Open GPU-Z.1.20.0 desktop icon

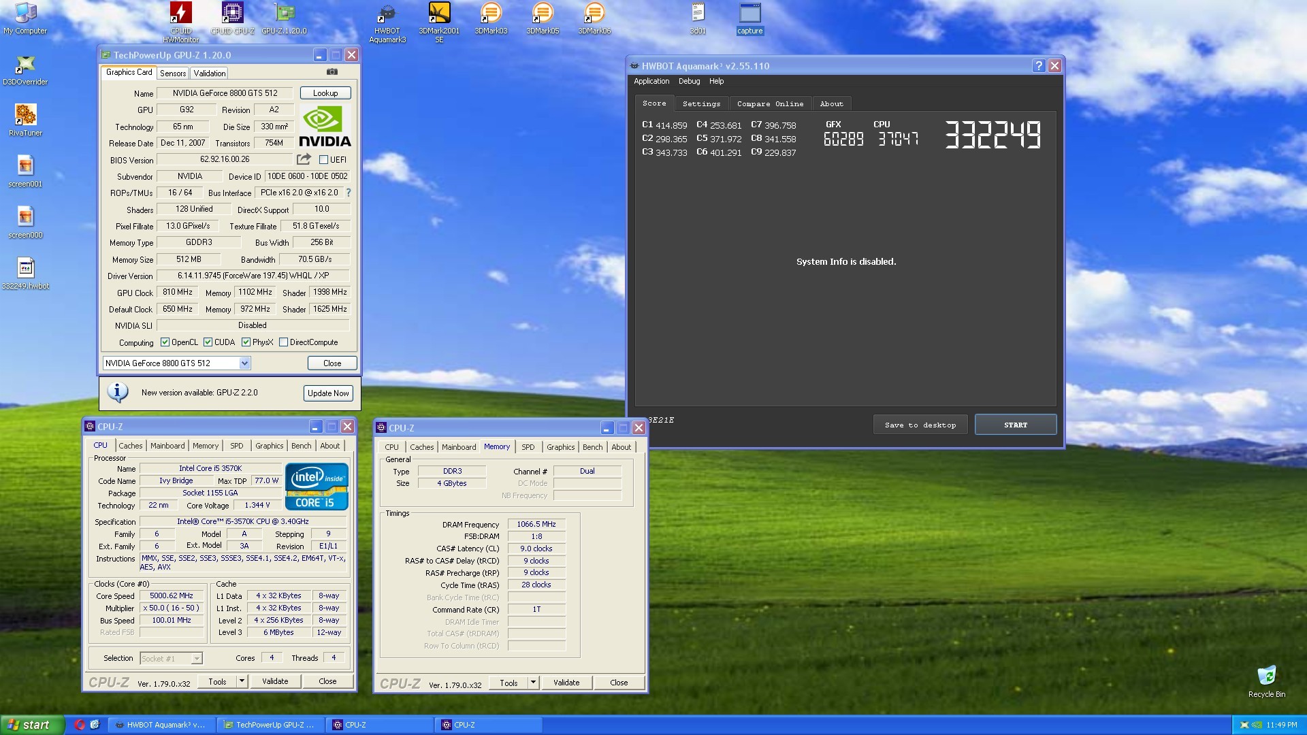point(284,18)
